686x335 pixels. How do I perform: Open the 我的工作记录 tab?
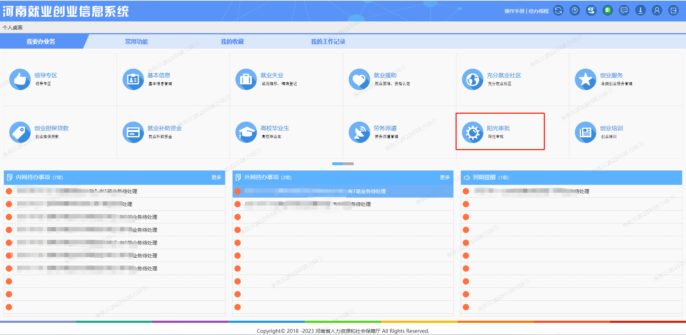328,42
